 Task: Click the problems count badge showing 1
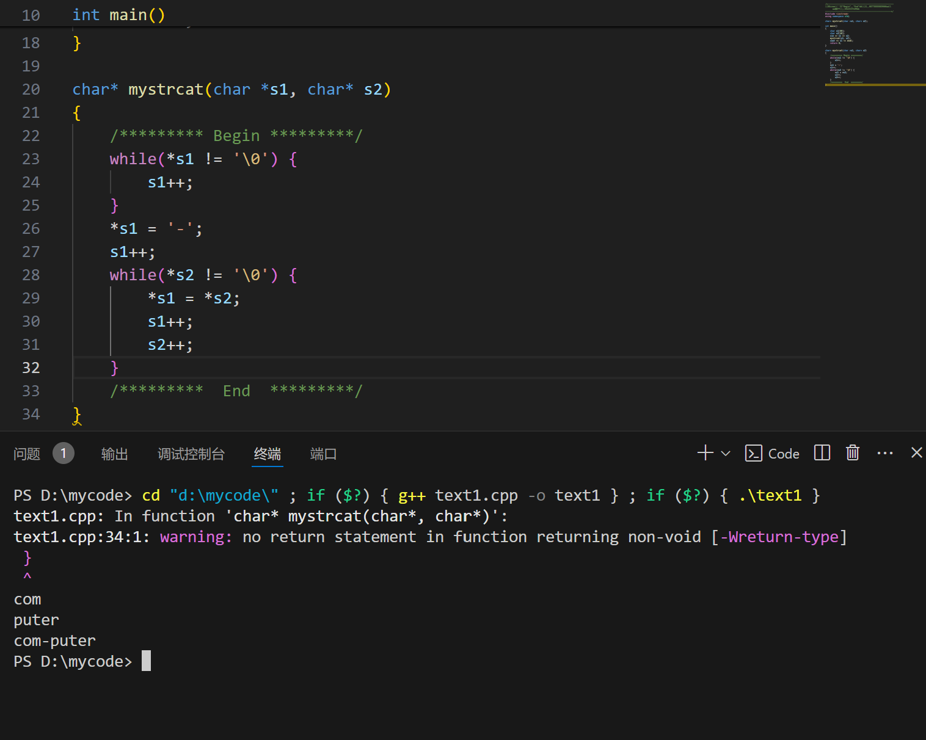pos(64,454)
